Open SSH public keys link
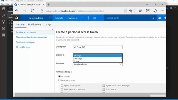The height and width of the screenshot is (100, 178). [x=23, y=47]
